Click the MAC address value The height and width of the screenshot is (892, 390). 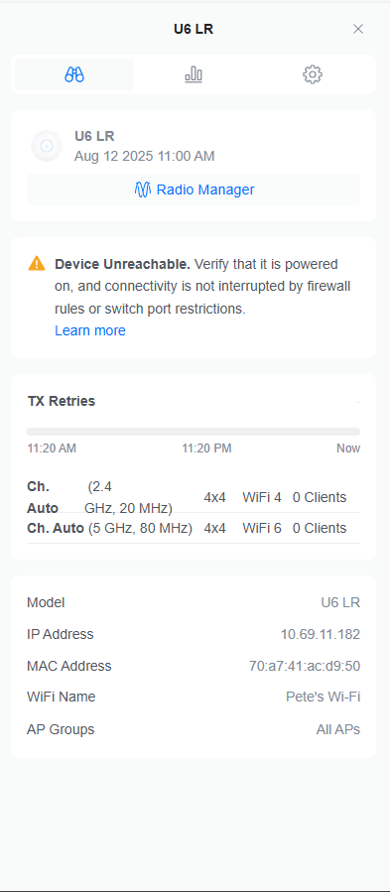point(305,666)
